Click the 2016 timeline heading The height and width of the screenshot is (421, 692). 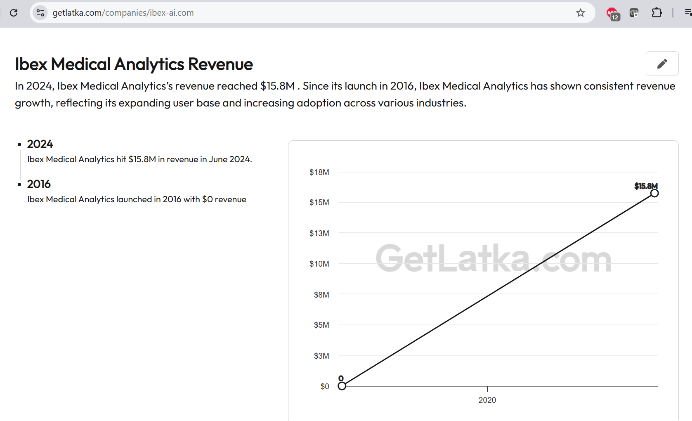pos(39,184)
